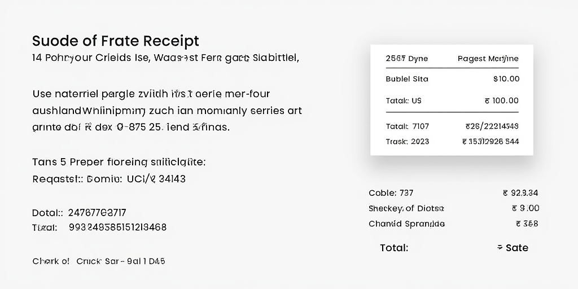Click the 92.9.34 amount beside Coble

520,193
